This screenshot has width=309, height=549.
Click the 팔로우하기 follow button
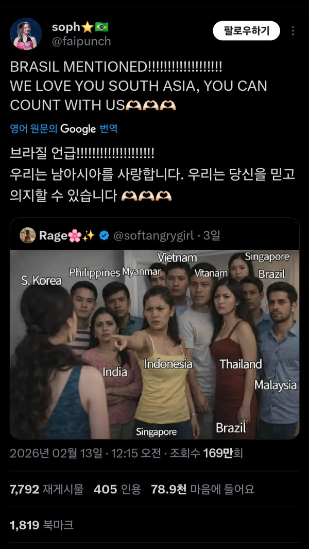(x=246, y=31)
